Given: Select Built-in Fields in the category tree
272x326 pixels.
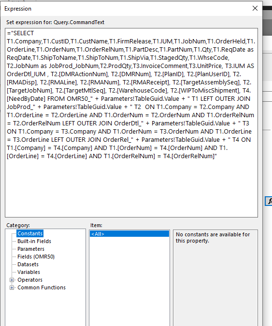Looking at the screenshot, I should click(34, 241).
